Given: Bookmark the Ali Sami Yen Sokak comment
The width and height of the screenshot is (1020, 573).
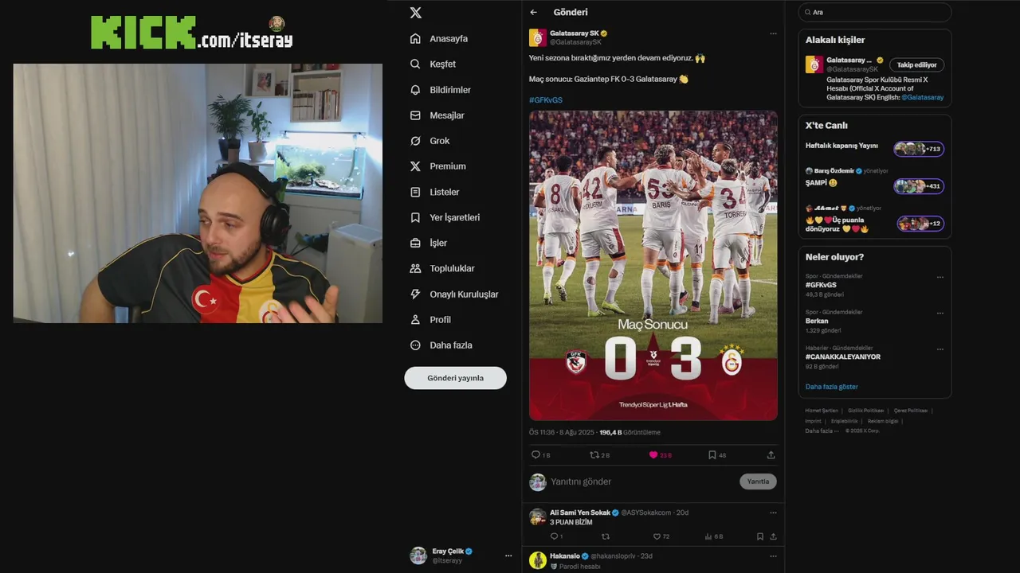Looking at the screenshot, I should (760, 536).
